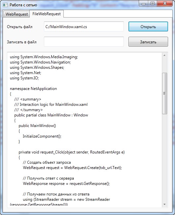This screenshot has width=175, height=215.
Task: Click the comment '/// </summary>'
Action: pos(28,110)
